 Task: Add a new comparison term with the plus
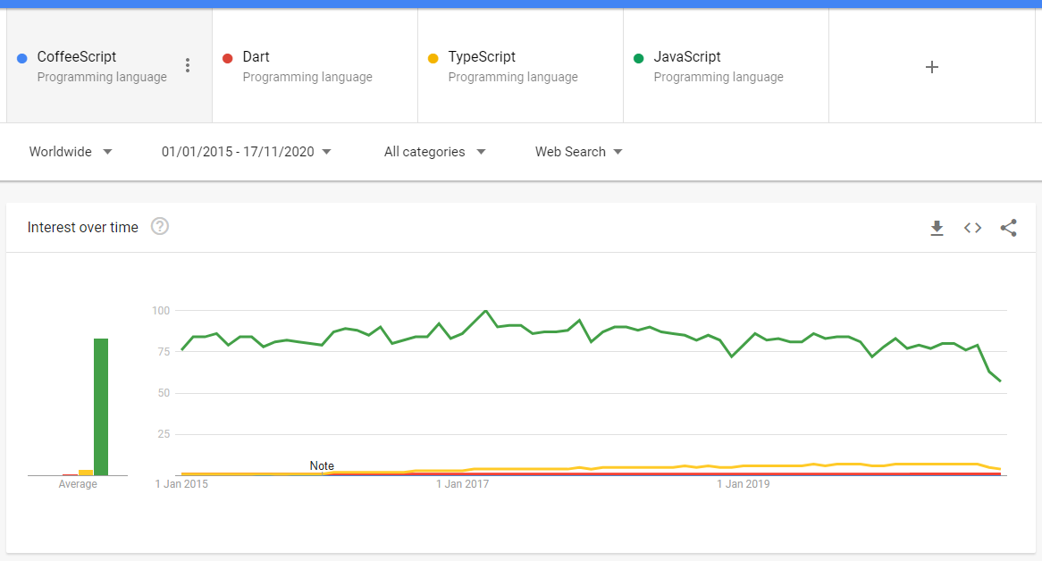932,66
